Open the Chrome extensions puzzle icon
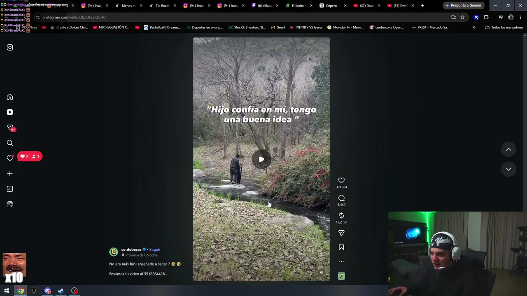527x296 pixels. point(486,17)
